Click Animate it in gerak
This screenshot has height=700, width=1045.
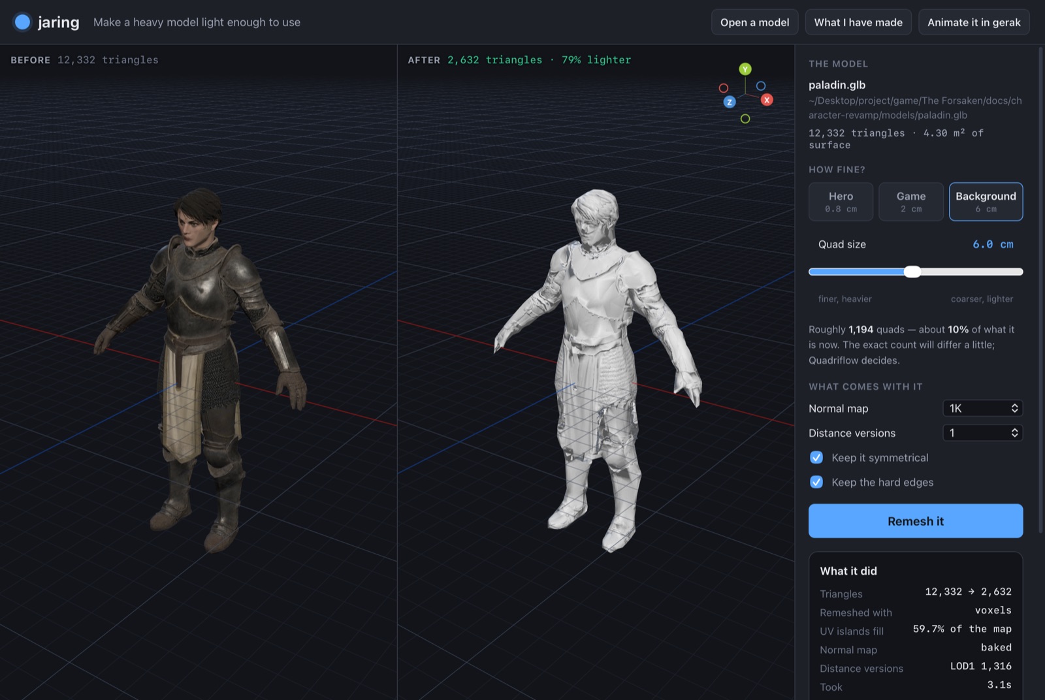(974, 22)
